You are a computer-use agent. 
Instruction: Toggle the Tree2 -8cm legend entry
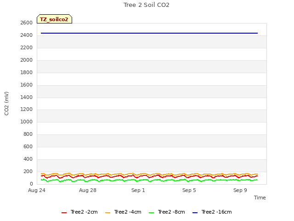[167, 212]
